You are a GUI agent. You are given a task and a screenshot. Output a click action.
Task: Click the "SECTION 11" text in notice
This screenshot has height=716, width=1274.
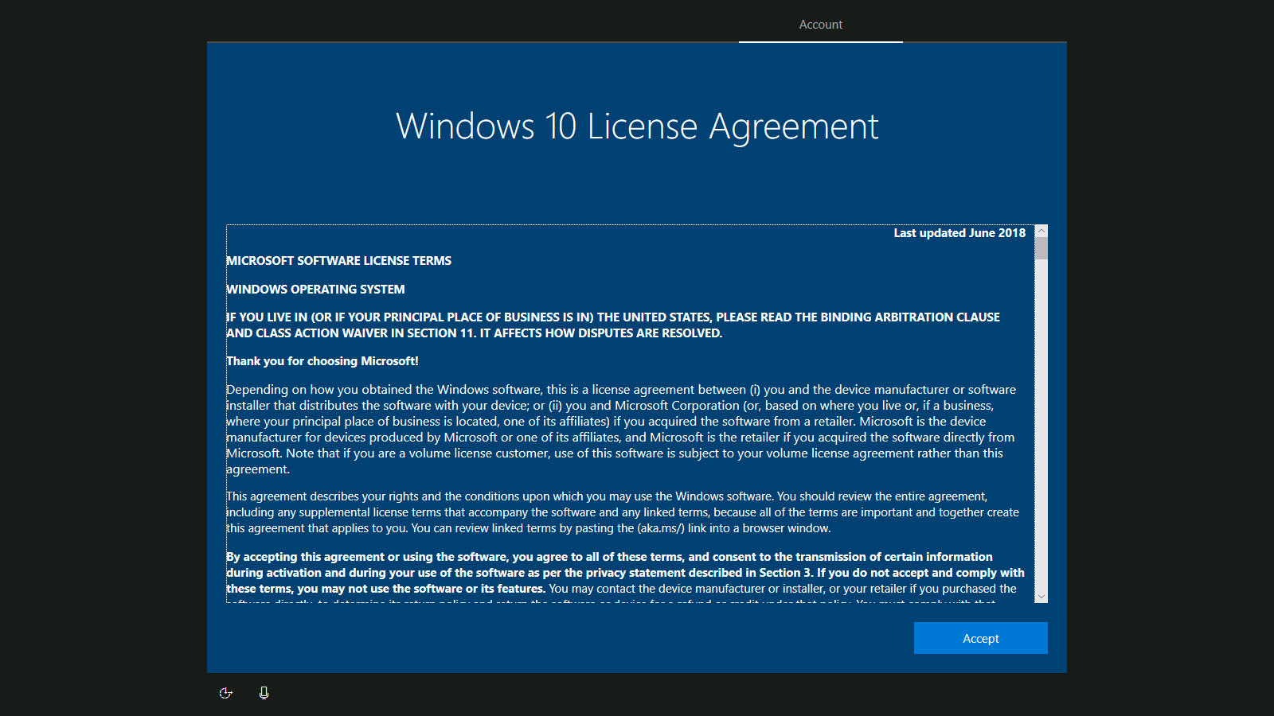pos(440,333)
